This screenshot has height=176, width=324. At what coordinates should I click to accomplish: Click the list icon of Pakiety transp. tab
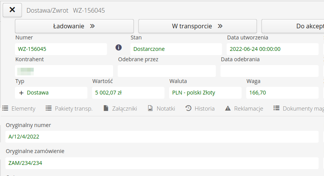tap(49, 108)
